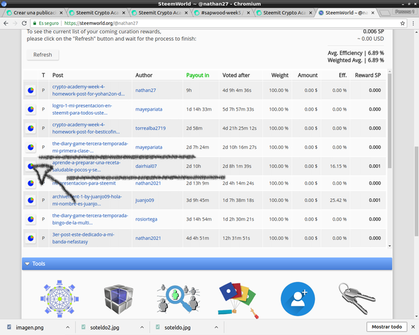Click the secure lock icon in address bar
Viewport: 419px width, 335px height.
pos(35,24)
